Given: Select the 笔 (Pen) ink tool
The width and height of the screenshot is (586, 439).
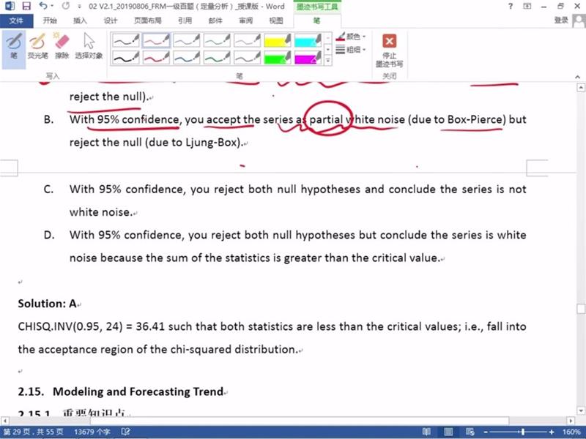Looking at the screenshot, I should tap(14, 46).
